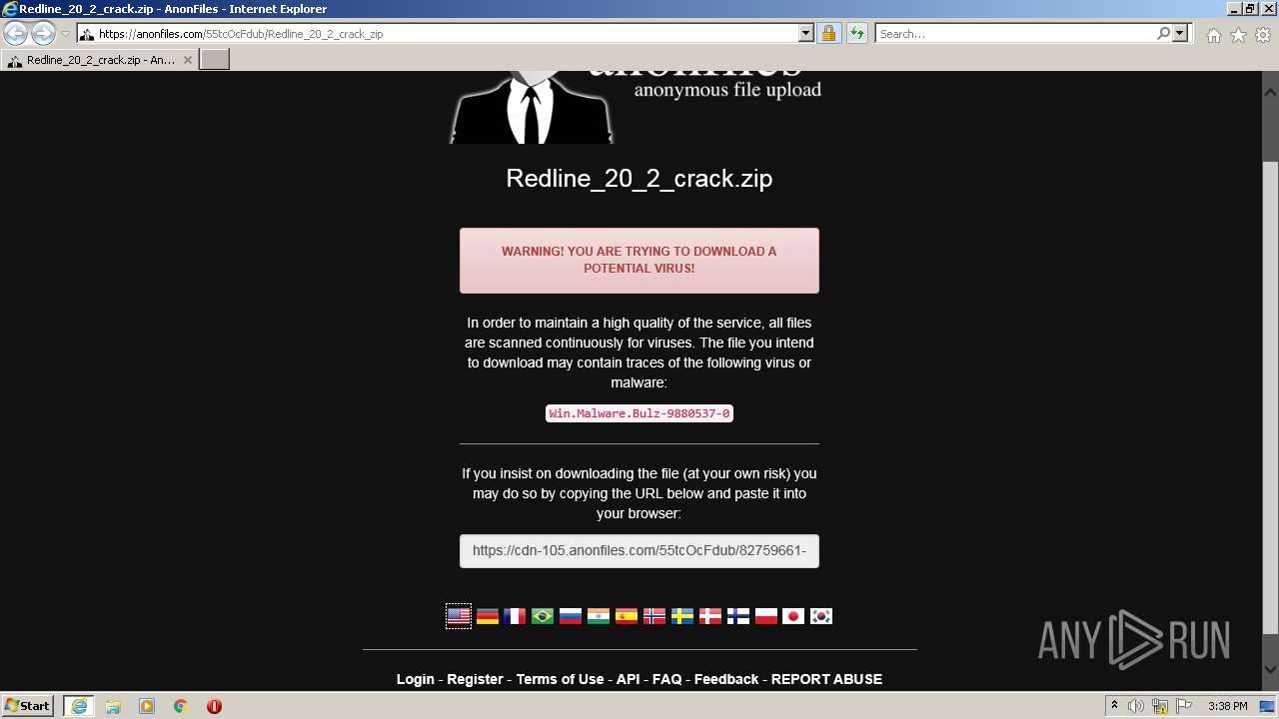Open the Favorites star icon
The image size is (1279, 719).
[1238, 35]
